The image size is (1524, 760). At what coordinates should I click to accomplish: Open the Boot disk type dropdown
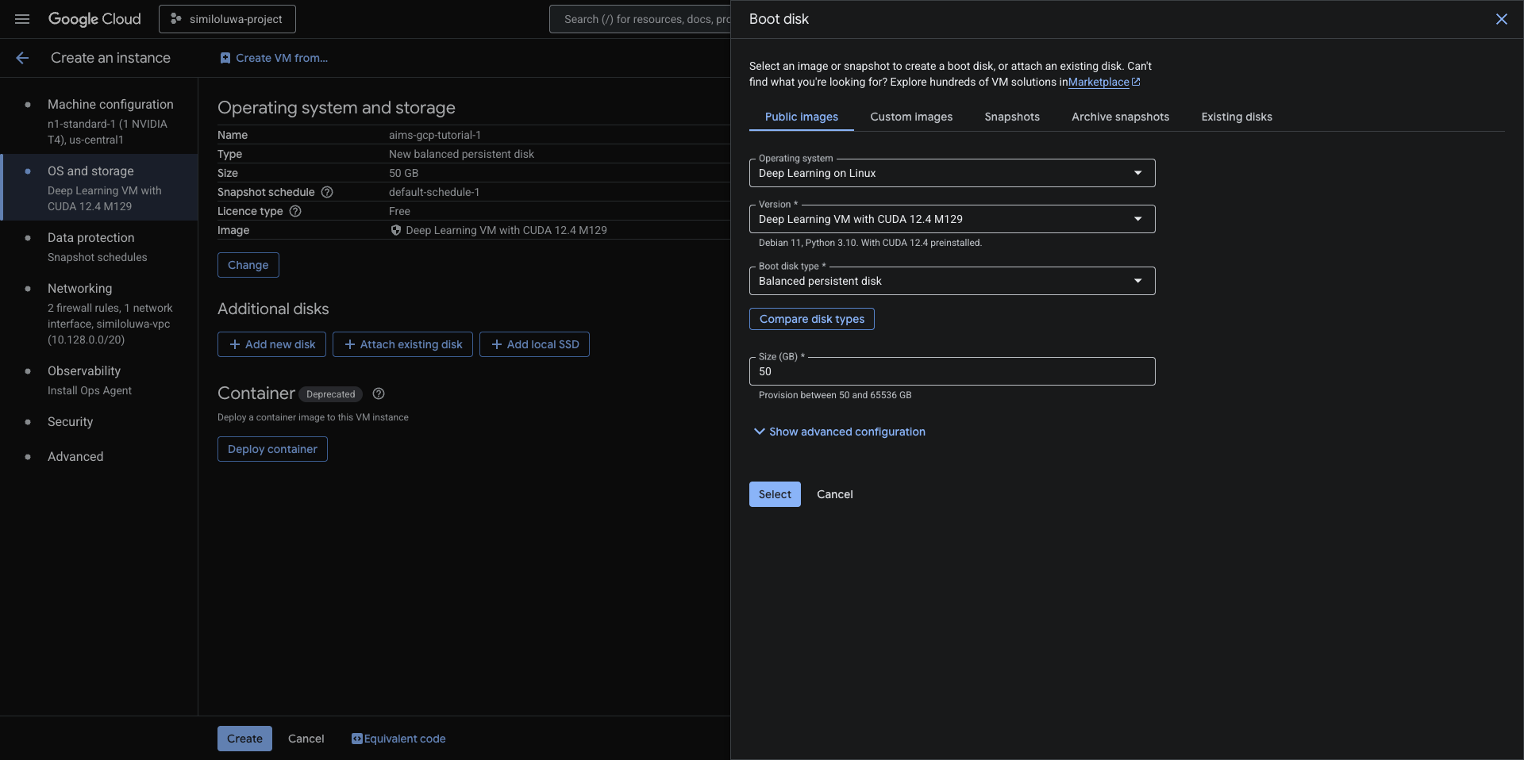[x=951, y=281]
